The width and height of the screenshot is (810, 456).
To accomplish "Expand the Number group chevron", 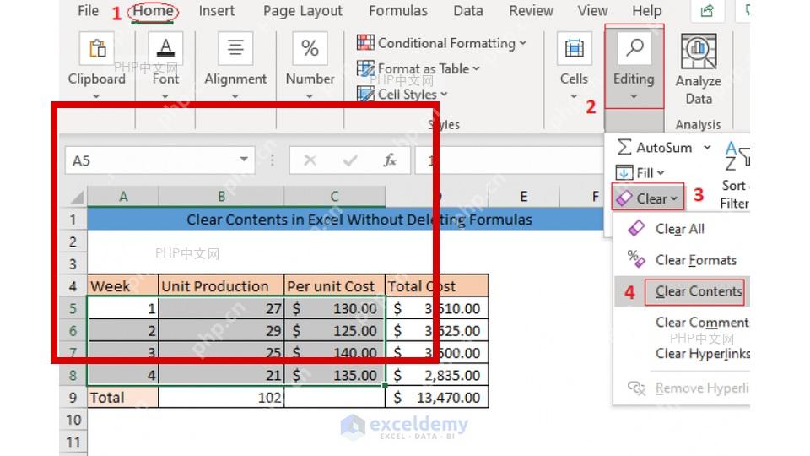I will pos(310,96).
